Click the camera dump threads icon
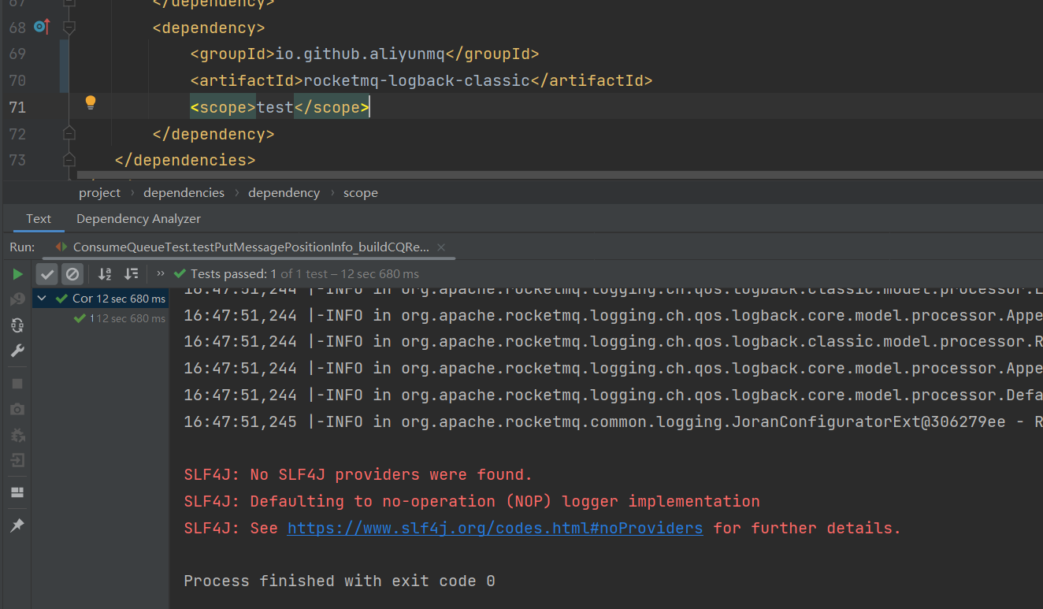The image size is (1043, 609). coord(17,409)
